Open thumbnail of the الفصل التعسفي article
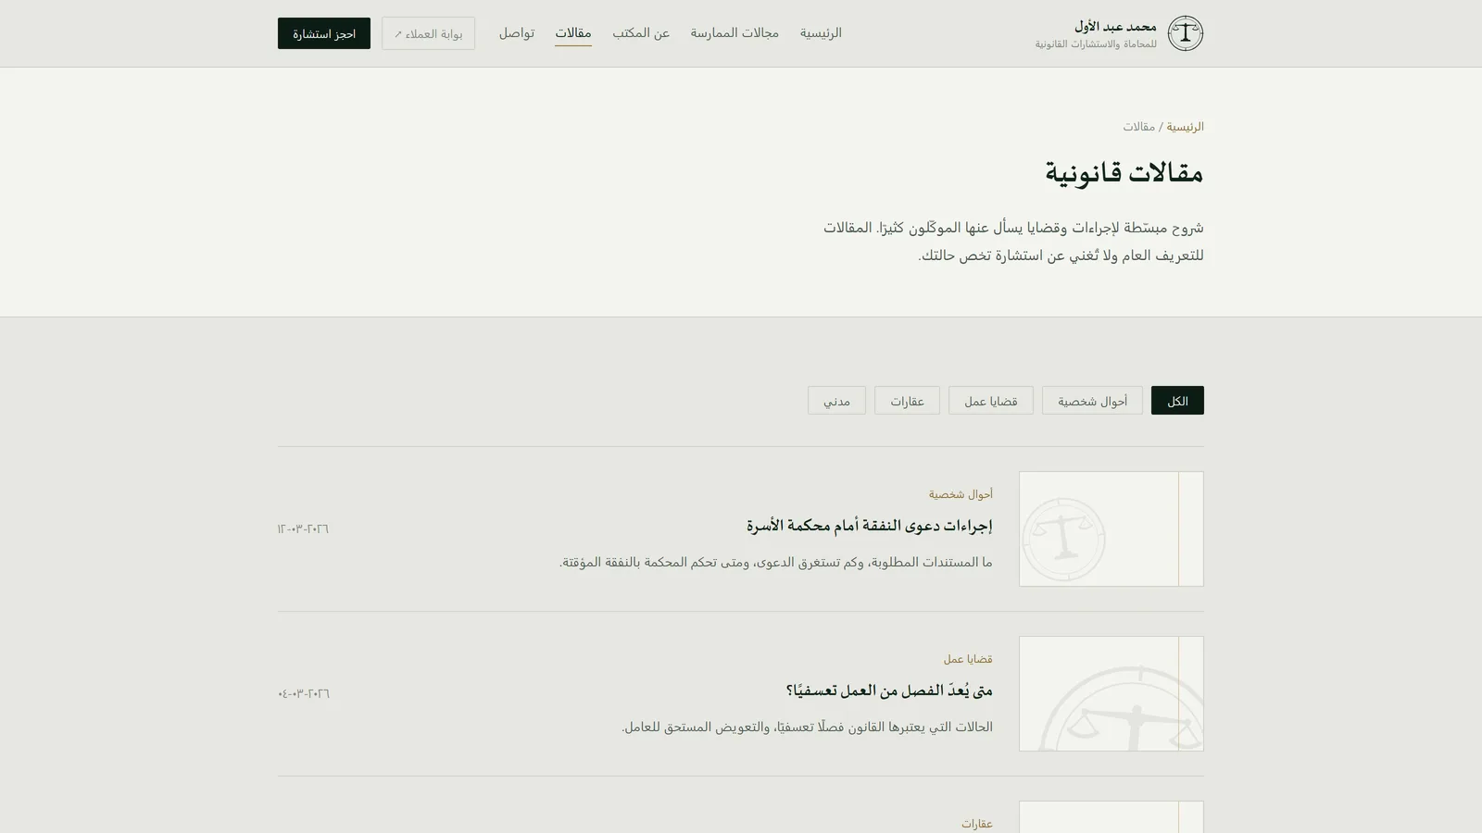The height and width of the screenshot is (833, 1482). [x=1111, y=693]
